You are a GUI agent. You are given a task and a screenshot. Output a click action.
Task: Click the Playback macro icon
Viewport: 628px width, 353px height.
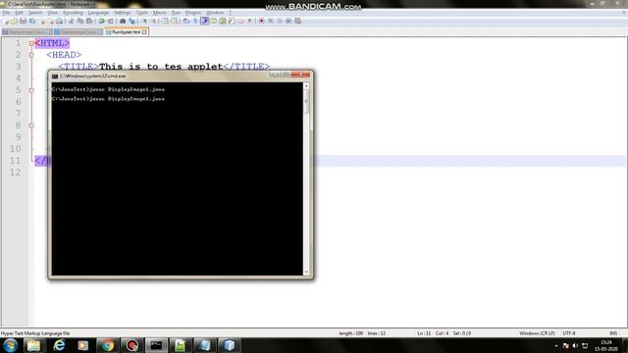(x=280, y=21)
